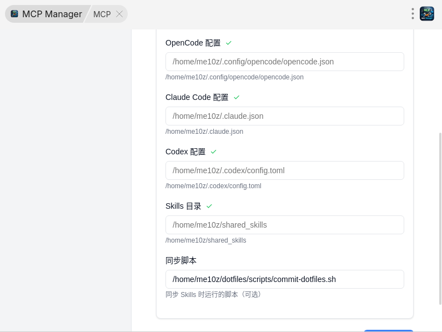Close the MCP tab
442x332 pixels.
[119, 14]
